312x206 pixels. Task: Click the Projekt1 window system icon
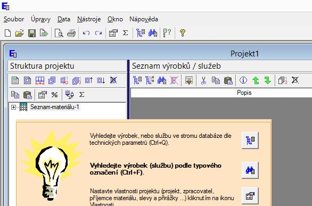13,54
